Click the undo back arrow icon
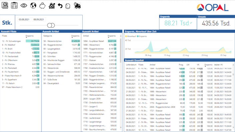Screen dimensions: 235x132 click(x=60, y=6)
